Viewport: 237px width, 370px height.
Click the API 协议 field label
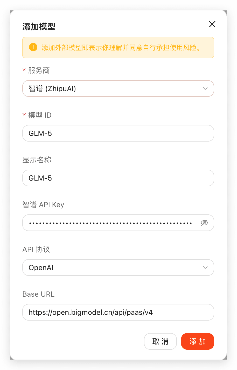36,249
